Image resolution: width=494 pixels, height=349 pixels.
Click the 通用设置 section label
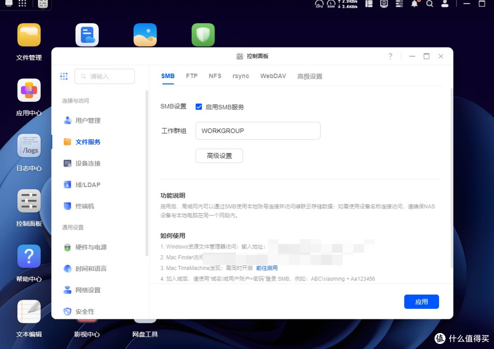[x=73, y=227]
